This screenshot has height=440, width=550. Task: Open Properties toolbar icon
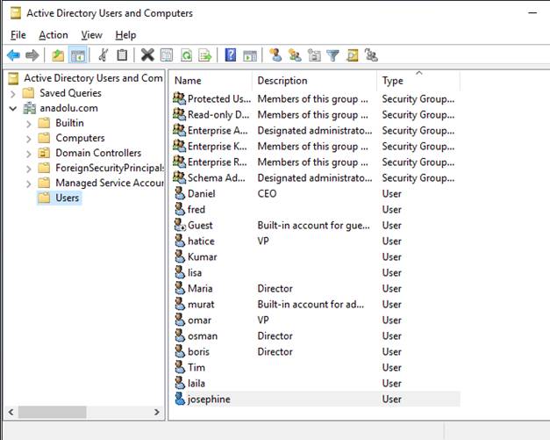pyautogui.click(x=167, y=55)
